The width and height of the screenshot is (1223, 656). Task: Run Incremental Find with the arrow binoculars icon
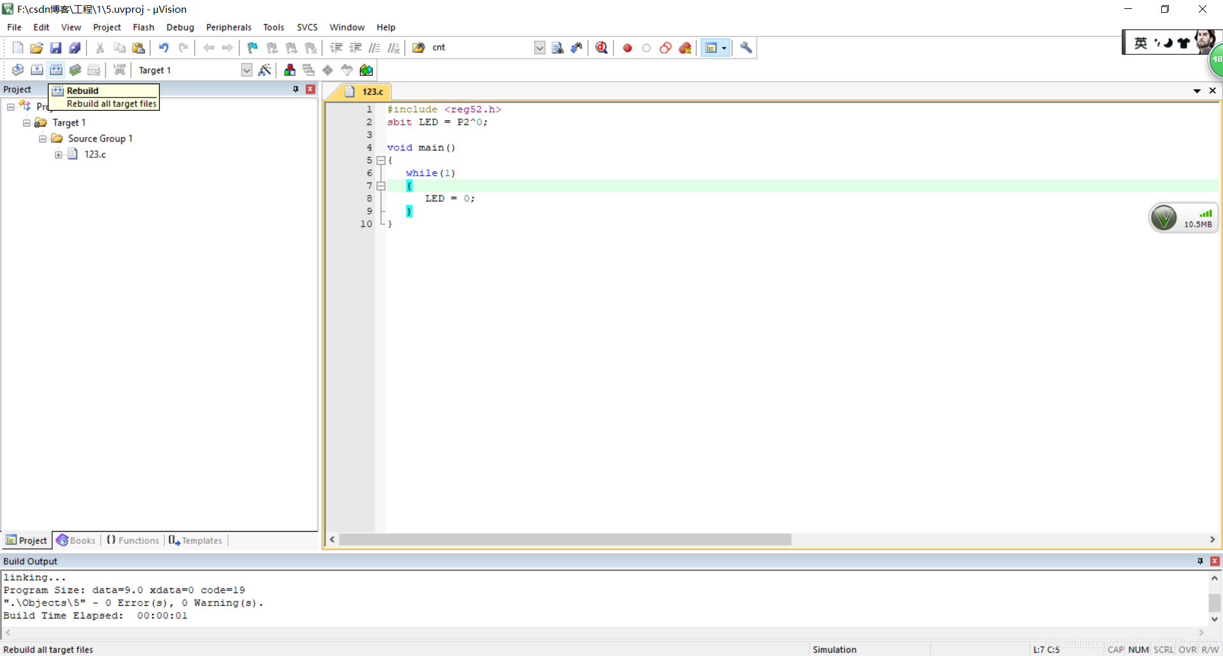point(576,48)
